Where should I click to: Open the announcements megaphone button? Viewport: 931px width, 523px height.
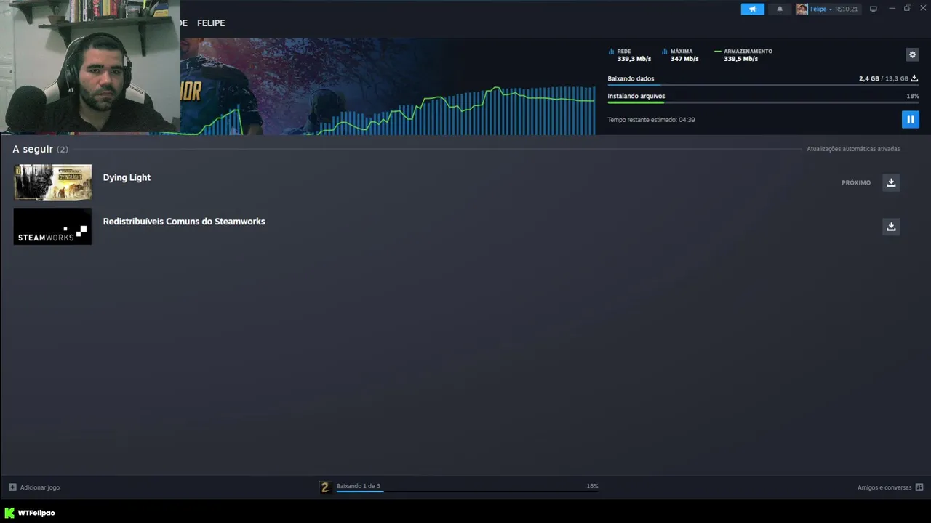click(752, 9)
